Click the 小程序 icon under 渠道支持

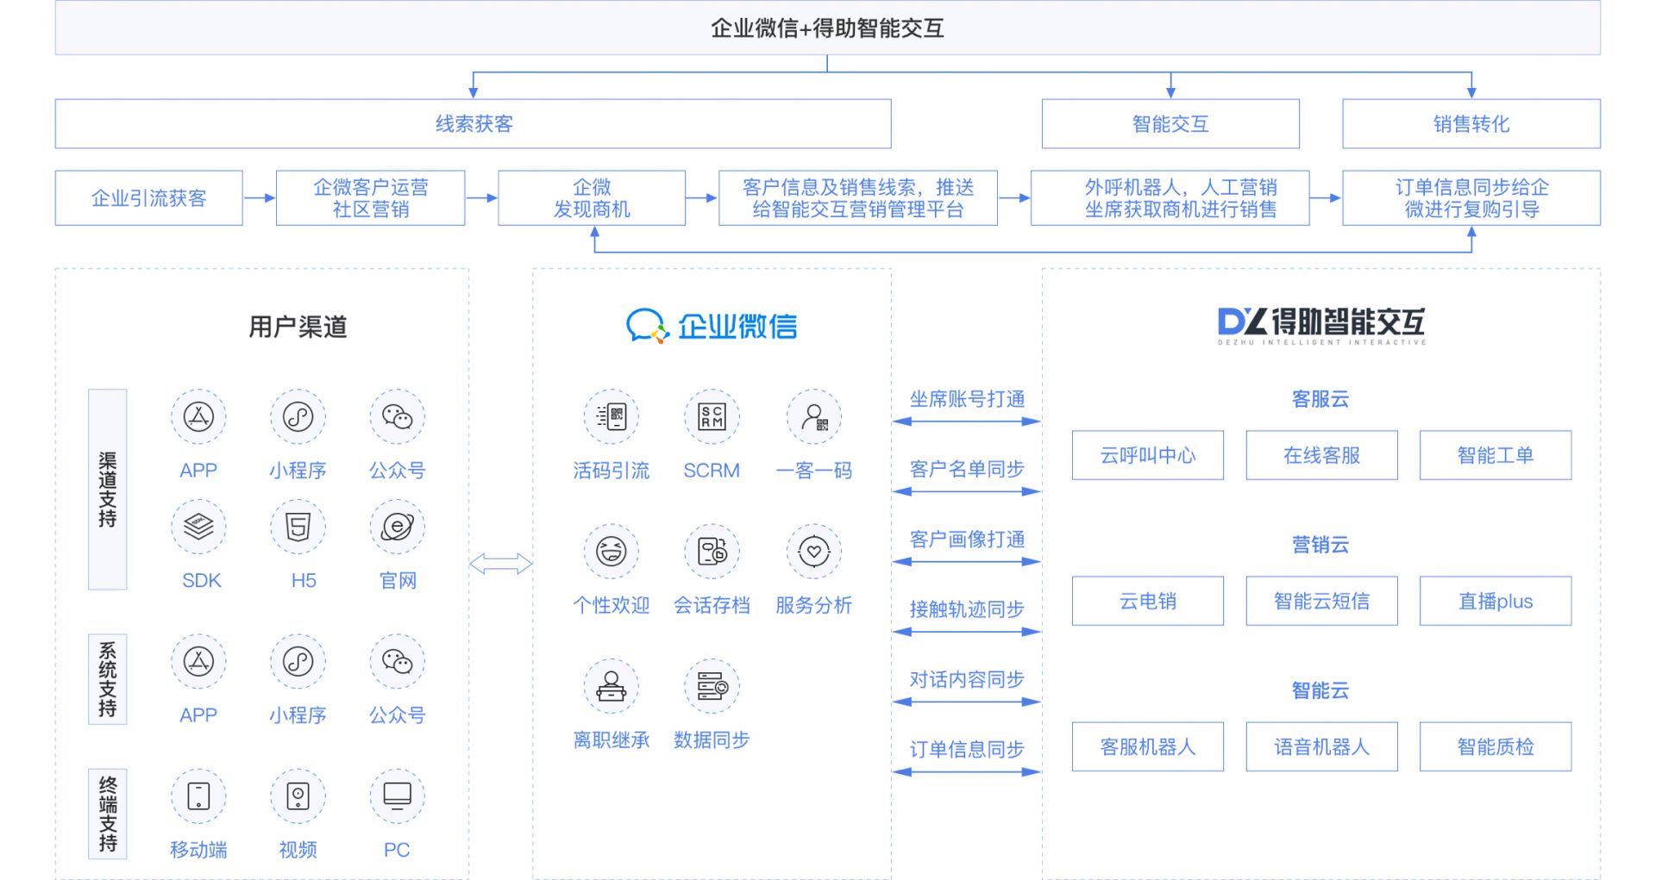tap(298, 417)
